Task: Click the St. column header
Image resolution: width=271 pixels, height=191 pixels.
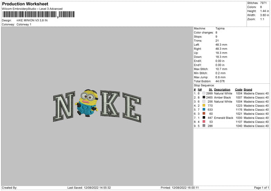Action: coord(210,90)
